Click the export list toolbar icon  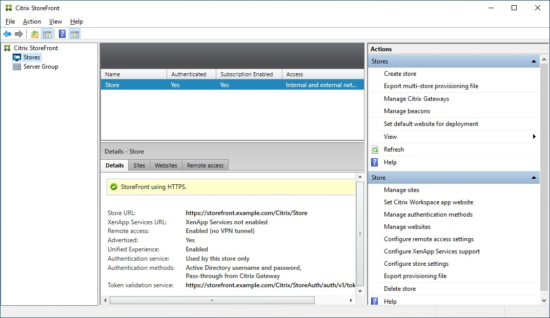point(34,34)
